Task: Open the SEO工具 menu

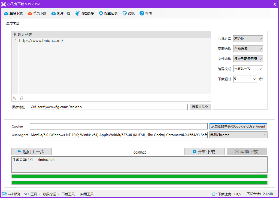Action: [x=31, y=194]
